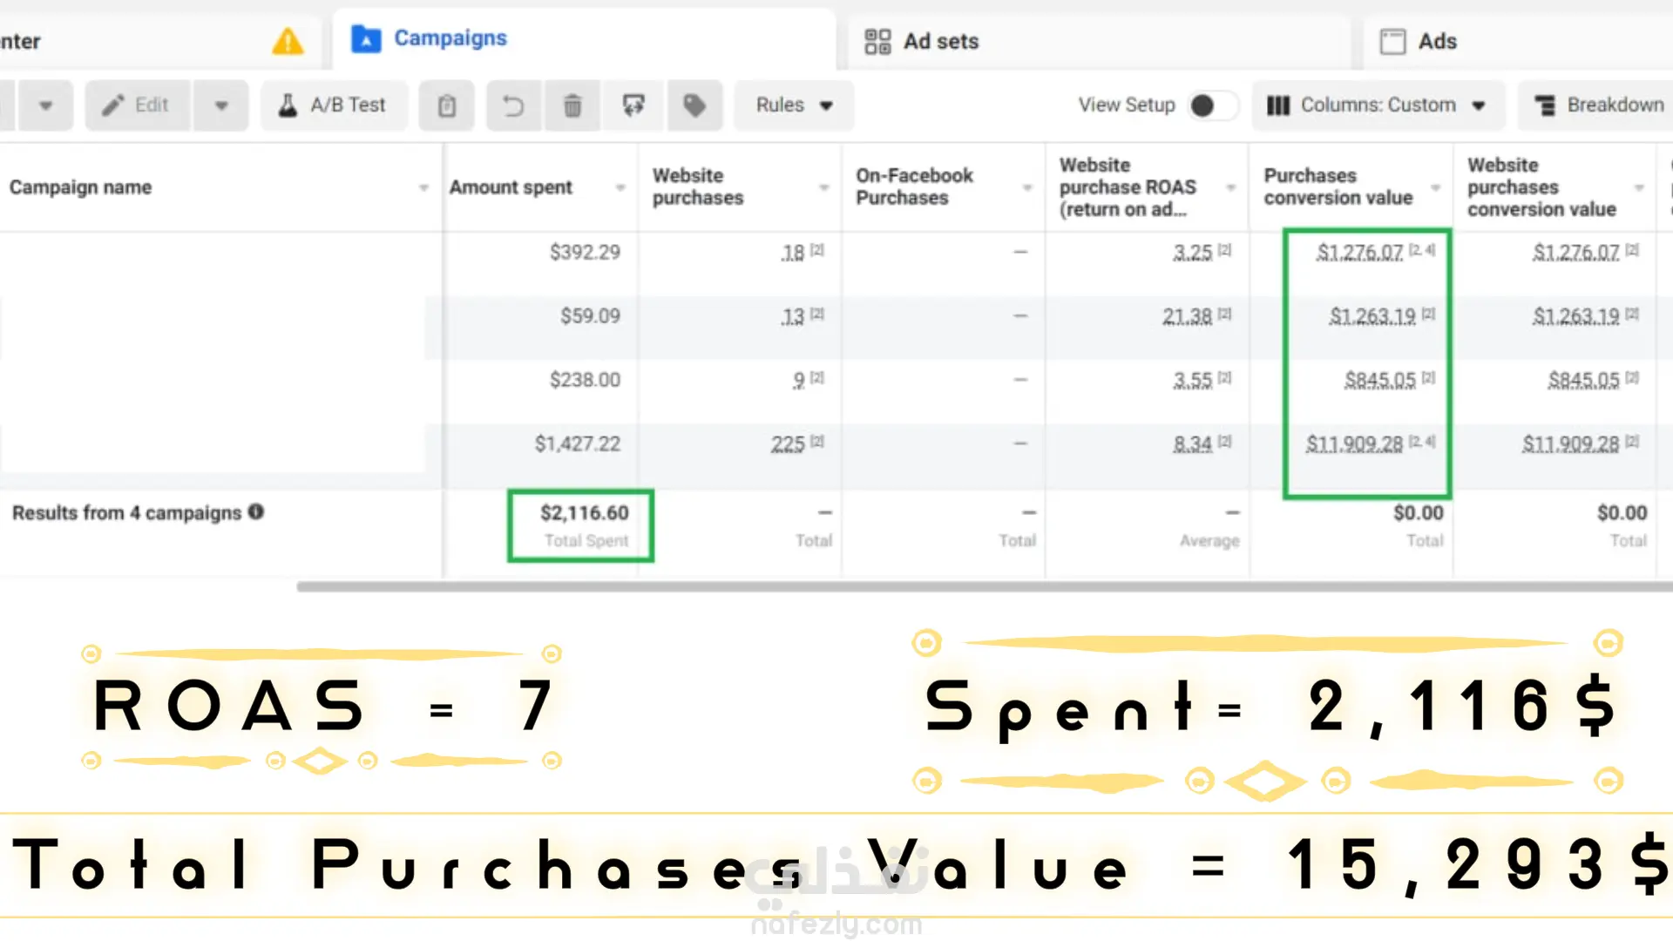The height and width of the screenshot is (941, 1673).
Task: Open Columns: Custom dropdown
Action: pos(1378,105)
